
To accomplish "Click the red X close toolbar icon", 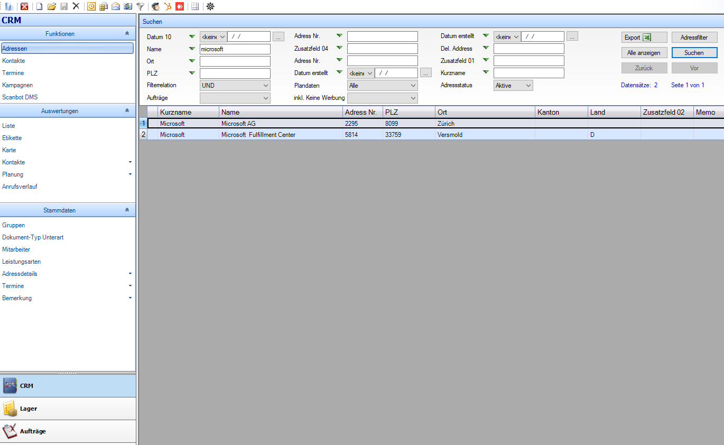I will tap(24, 6).
